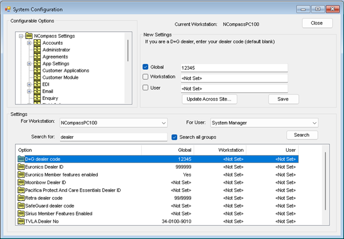Click the Close button
Image resolution: width=344 pixels, height=239 pixels.
point(317,23)
